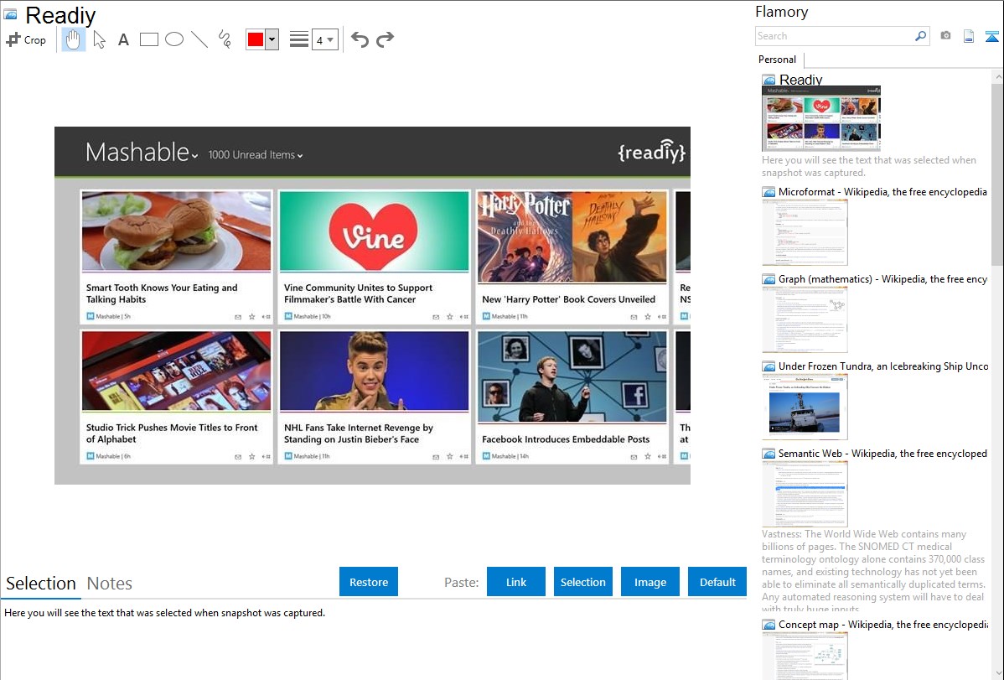
Task: Click the snapshot list scrollbar up arrow
Action: (997, 76)
